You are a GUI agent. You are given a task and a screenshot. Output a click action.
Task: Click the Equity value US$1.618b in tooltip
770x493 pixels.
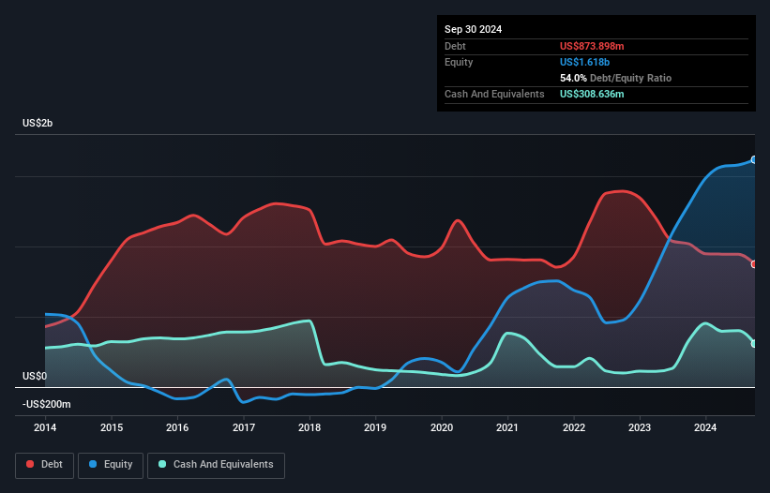pos(584,62)
